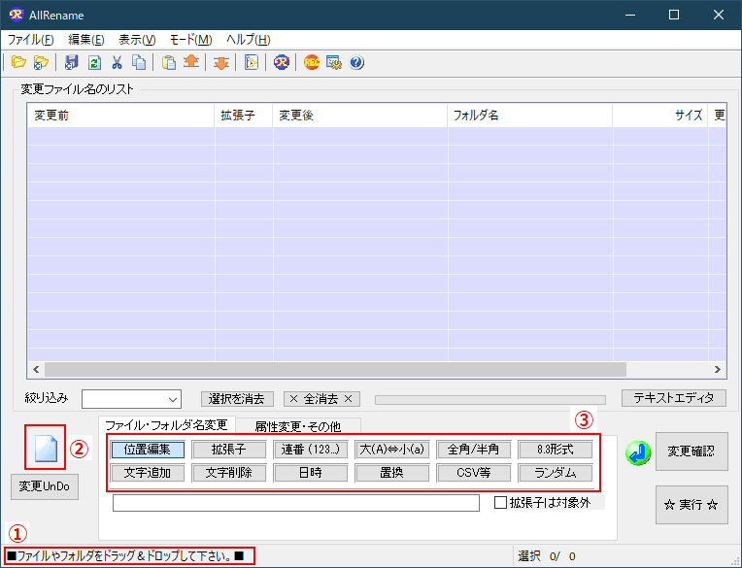
Task: Click the clipboard paste icon
Action: pos(168,62)
